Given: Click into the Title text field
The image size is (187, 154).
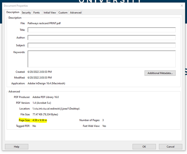Looking at the screenshot, I should (101, 30).
